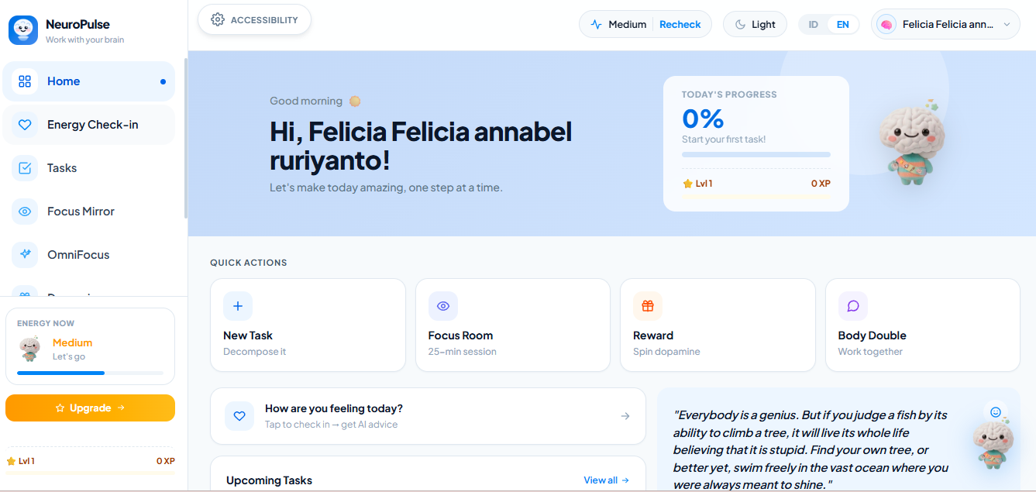
Task: Click the sidebar vertical scrollbar
Action: pos(185,138)
